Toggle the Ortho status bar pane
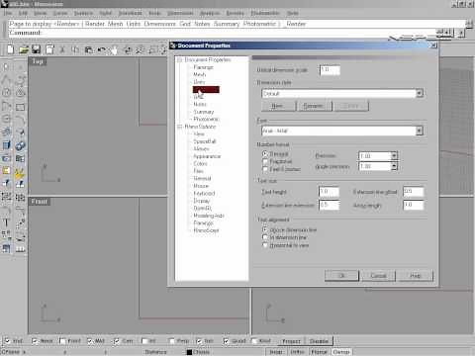475x356 pixels. (x=297, y=352)
